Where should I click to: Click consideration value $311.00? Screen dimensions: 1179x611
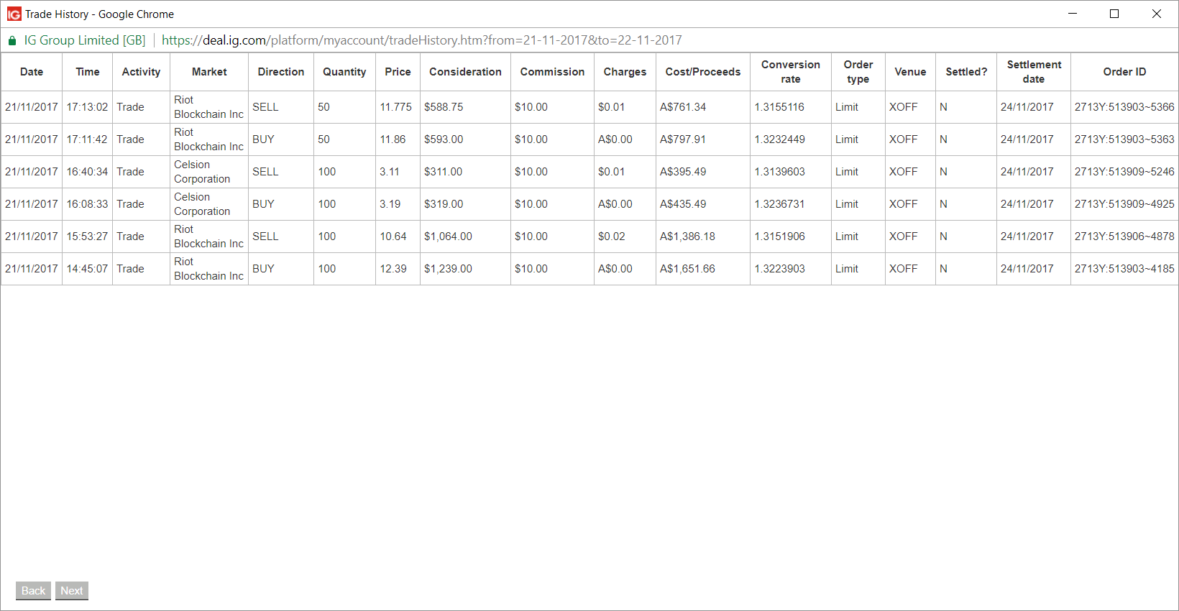pyautogui.click(x=443, y=172)
